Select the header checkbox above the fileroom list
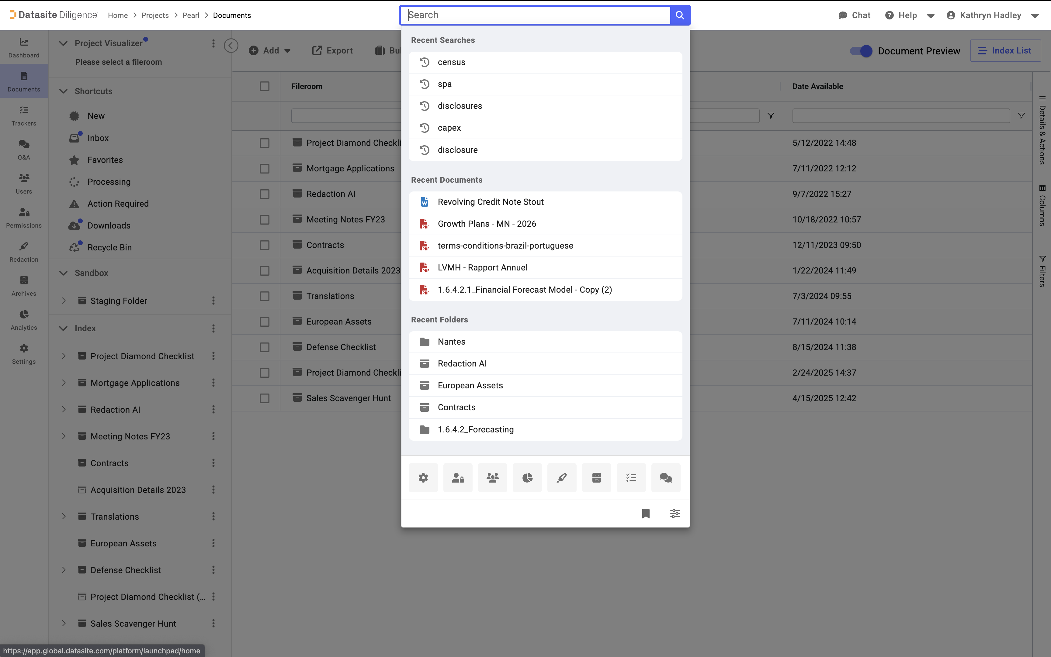Image resolution: width=1051 pixels, height=657 pixels. (x=264, y=86)
